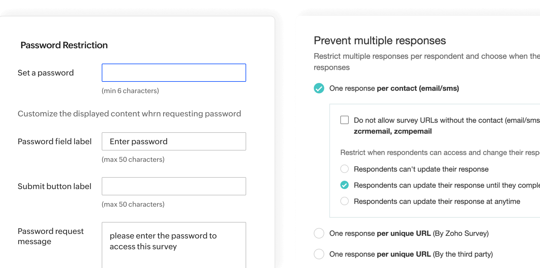
Task: Click the bordered restriction options panel
Action: coord(435,160)
